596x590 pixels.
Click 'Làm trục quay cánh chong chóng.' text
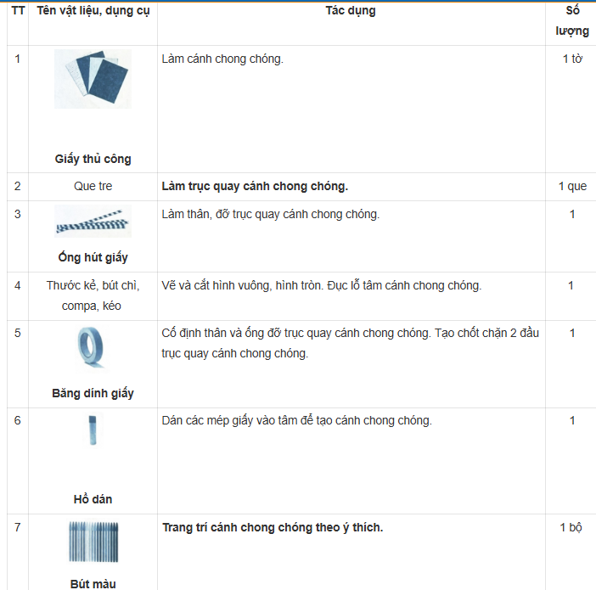pyautogui.click(x=255, y=186)
